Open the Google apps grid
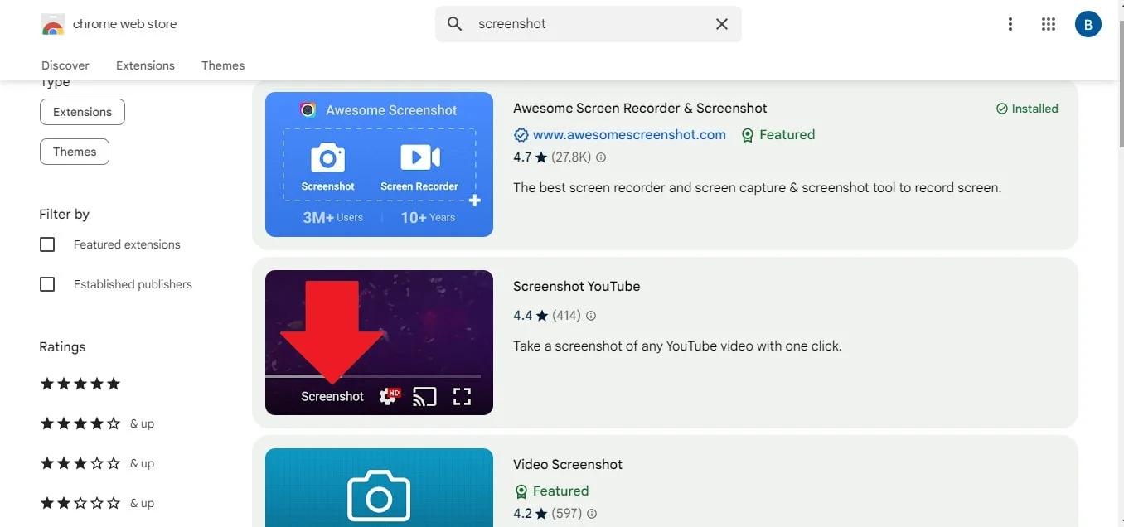The height and width of the screenshot is (527, 1124). click(x=1049, y=24)
